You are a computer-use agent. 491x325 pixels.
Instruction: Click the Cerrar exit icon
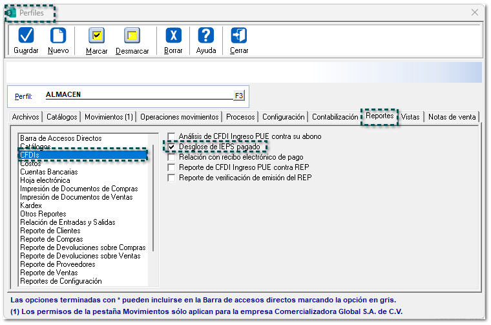point(239,36)
